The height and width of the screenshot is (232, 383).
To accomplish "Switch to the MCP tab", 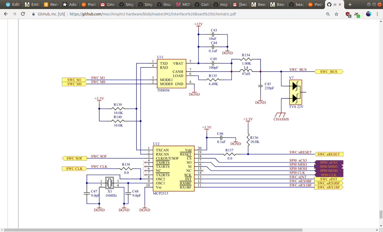I will click(x=183, y=5).
